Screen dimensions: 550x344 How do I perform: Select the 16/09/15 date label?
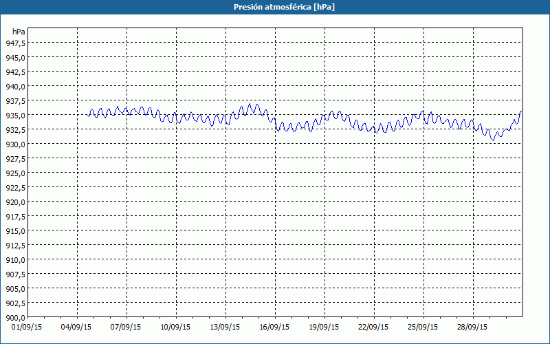pos(274,327)
